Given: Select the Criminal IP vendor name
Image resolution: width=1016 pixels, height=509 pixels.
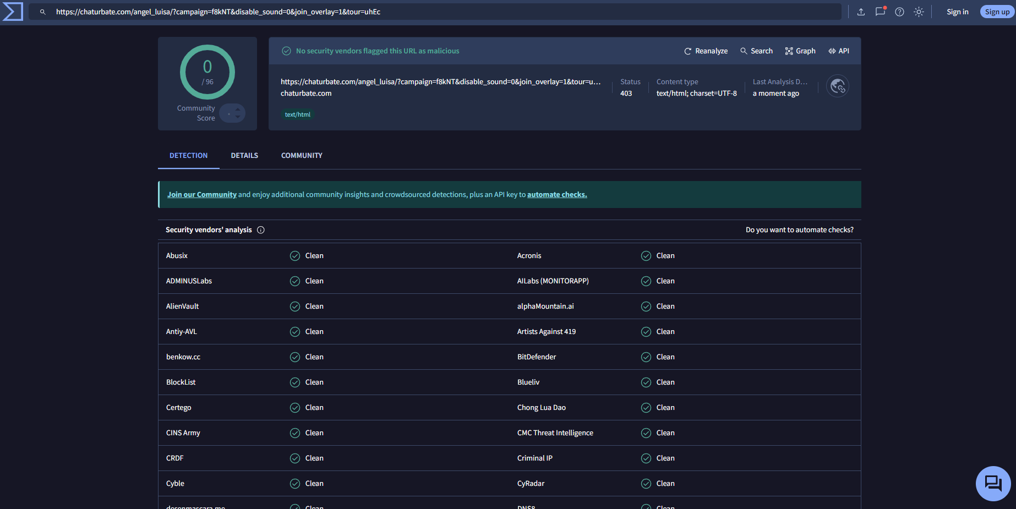Looking at the screenshot, I should click(x=535, y=458).
